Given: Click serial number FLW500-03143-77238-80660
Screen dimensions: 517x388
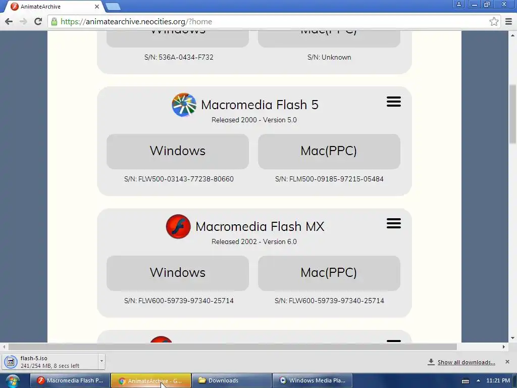Looking at the screenshot, I should [186, 179].
